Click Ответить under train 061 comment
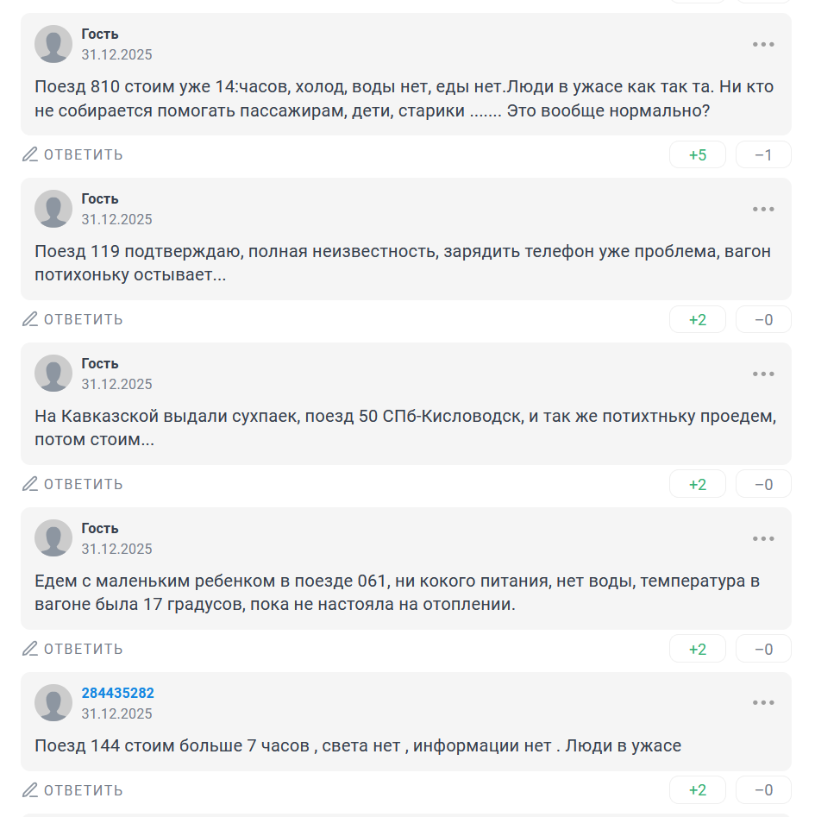Image resolution: width=815 pixels, height=817 pixels. tap(73, 649)
